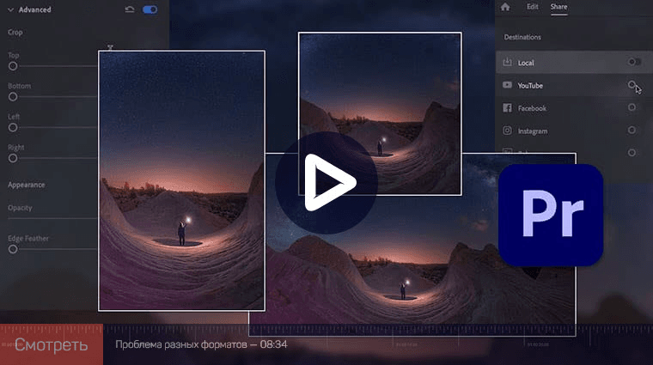Toggle the Advanced section switch off
This screenshot has width=653, height=365.
(150, 9)
